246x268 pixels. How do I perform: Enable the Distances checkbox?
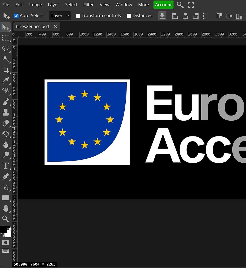[x=129, y=16]
